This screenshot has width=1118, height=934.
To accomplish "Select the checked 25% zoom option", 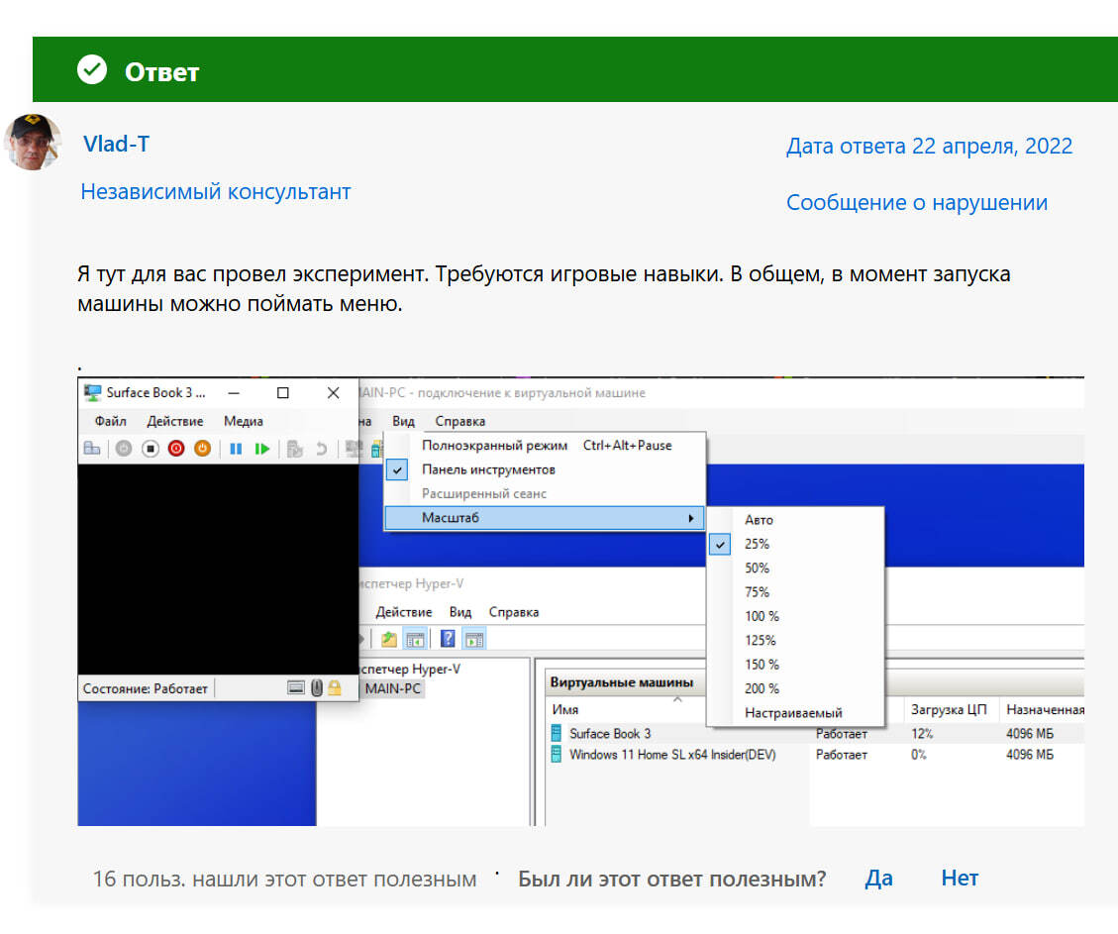I will [x=757, y=544].
